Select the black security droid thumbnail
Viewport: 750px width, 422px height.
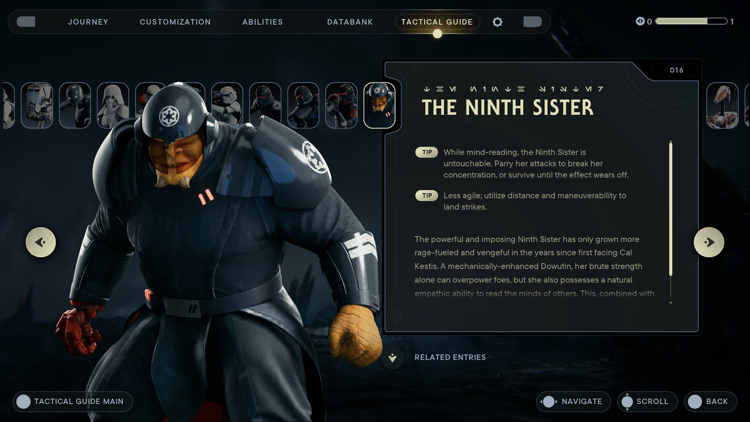pos(75,105)
